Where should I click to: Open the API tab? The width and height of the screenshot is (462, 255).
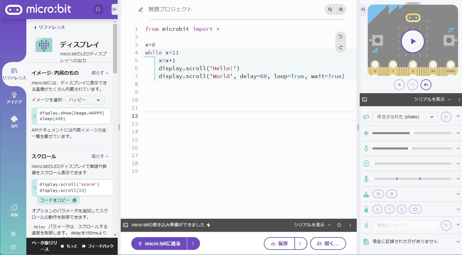[14, 122]
